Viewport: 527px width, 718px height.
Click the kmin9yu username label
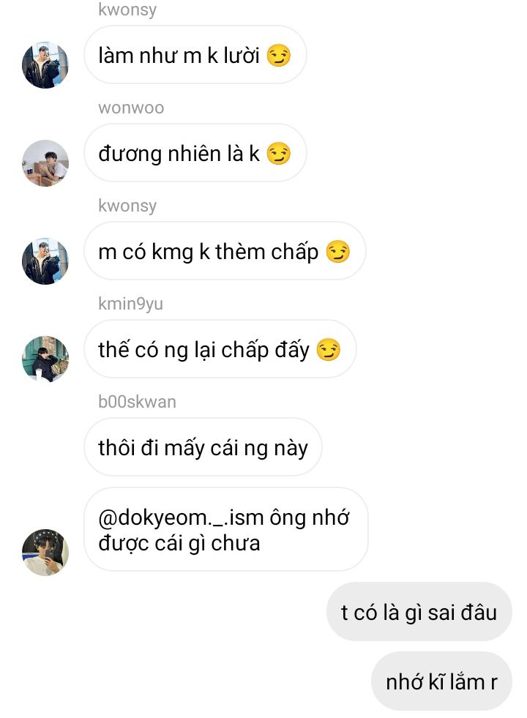[130, 304]
